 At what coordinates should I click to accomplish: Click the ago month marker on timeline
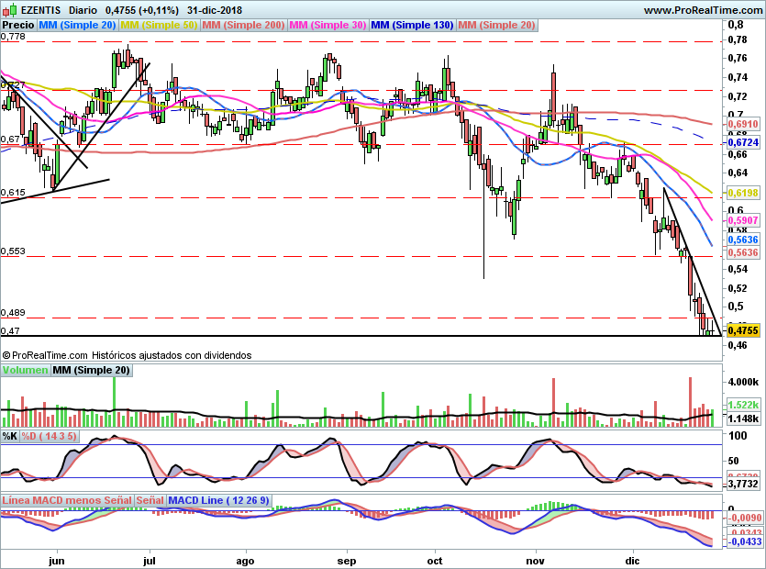pos(245,561)
